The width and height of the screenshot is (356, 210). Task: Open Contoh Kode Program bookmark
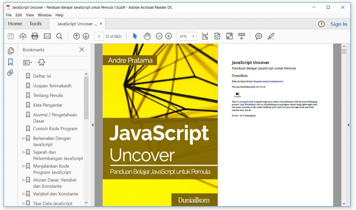[55, 129]
